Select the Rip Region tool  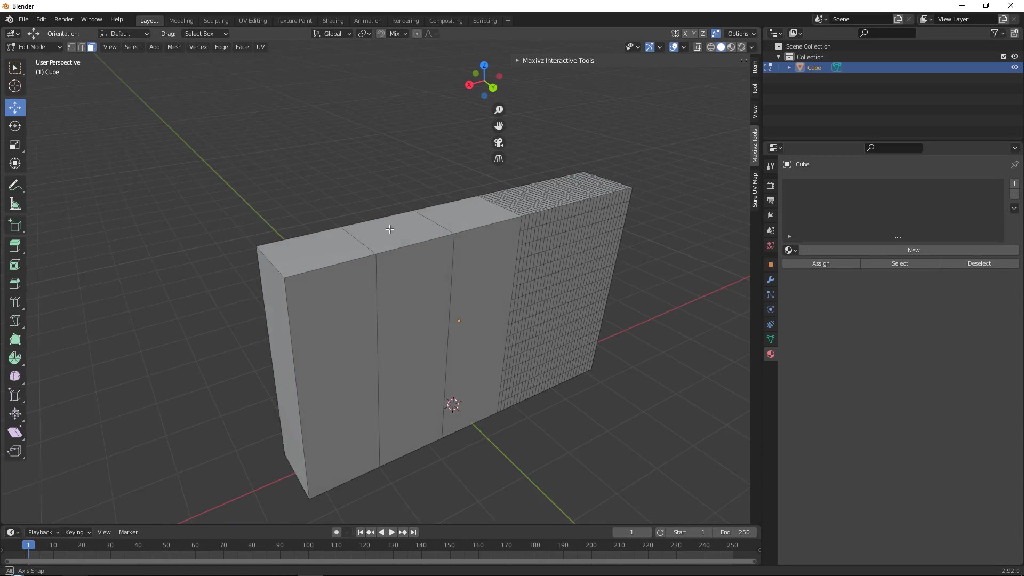[x=15, y=451]
